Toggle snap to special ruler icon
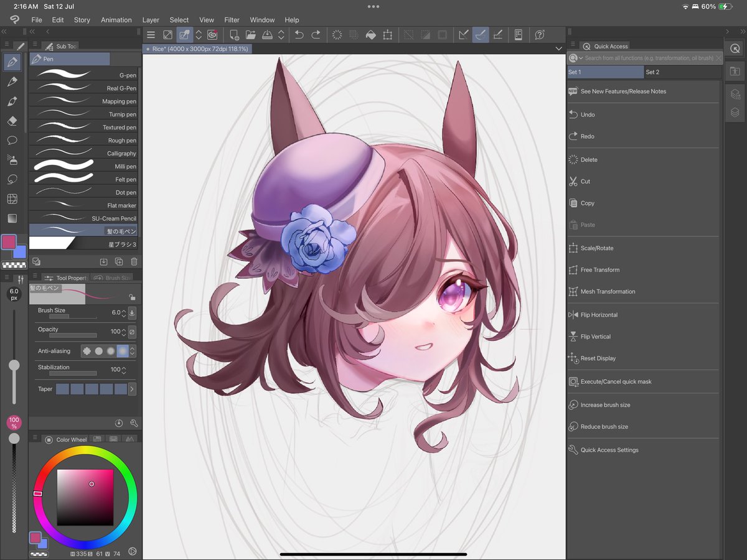Screen dimensions: 747x560 tap(480, 35)
